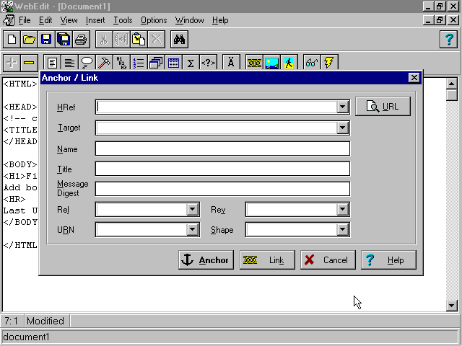This screenshot has width=462, height=346.
Task: Open the Tools menu
Action: (123, 20)
